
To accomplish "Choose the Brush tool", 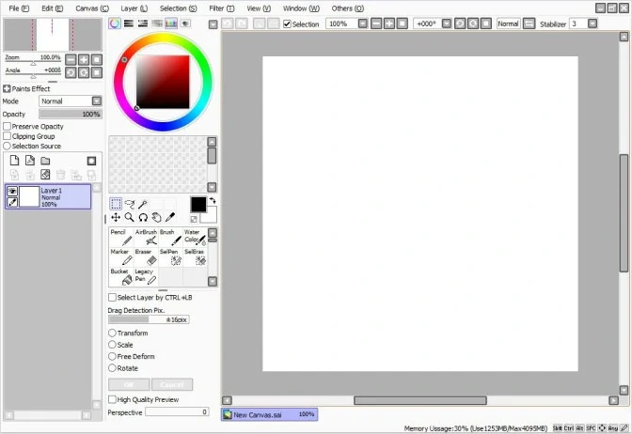I will click(170, 238).
